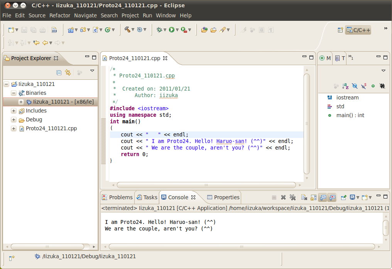Click the Pin Console icon
This screenshot has width=392, height=269.
(343, 198)
